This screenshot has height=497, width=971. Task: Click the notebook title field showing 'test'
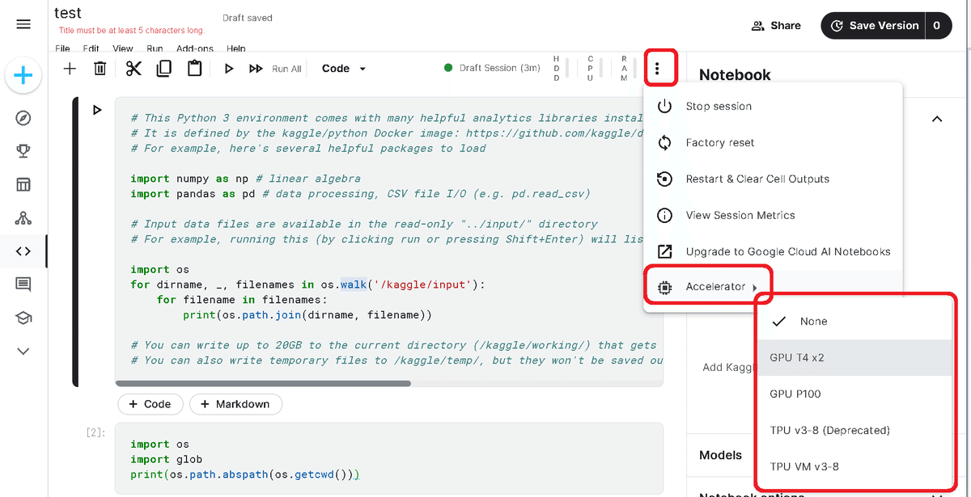[x=68, y=13]
